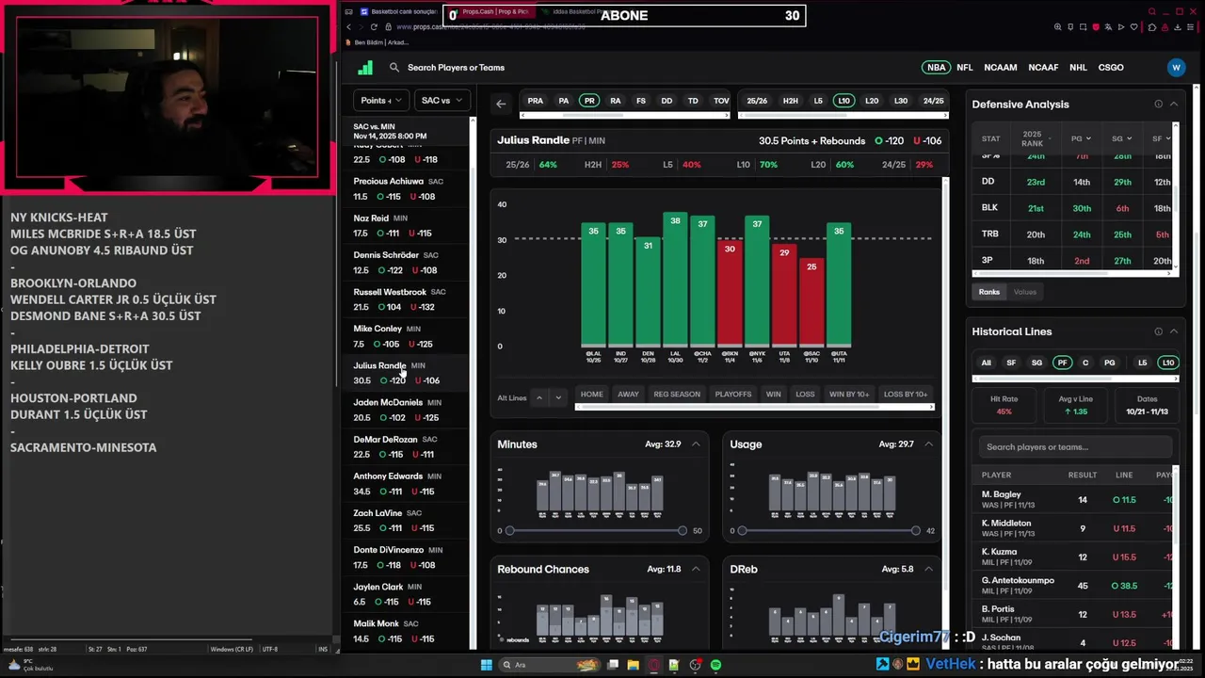Apply the PLAYOFFS filter tab
The width and height of the screenshot is (1205, 678).
pyautogui.click(x=733, y=394)
